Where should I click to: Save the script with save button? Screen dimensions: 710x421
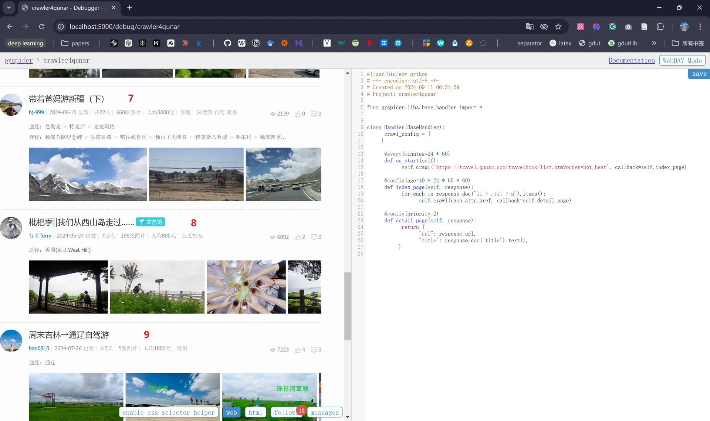click(x=699, y=74)
